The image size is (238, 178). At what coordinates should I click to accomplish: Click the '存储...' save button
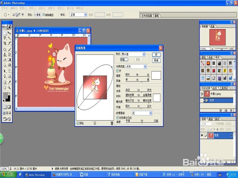click(124, 60)
